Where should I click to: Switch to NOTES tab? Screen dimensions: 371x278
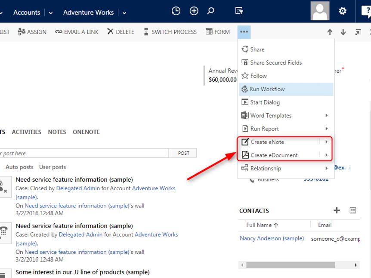[x=57, y=132]
